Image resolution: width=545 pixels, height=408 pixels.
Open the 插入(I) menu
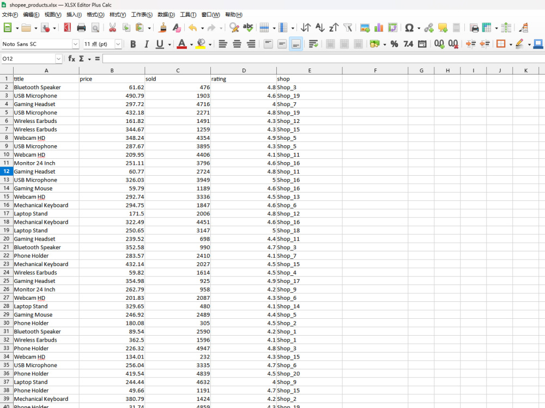tap(74, 15)
